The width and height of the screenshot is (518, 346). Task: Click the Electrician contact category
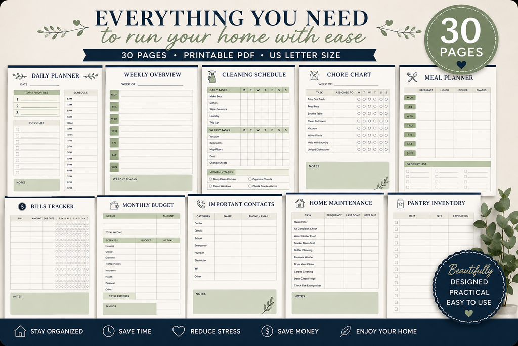[x=200, y=261]
